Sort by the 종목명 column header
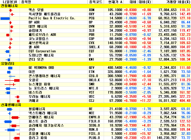This screenshot has width=191, height=140. point(54,2)
